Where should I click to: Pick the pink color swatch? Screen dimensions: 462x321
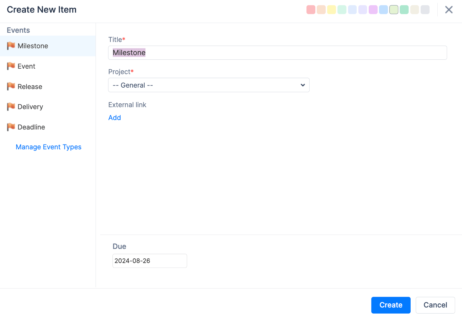click(311, 10)
